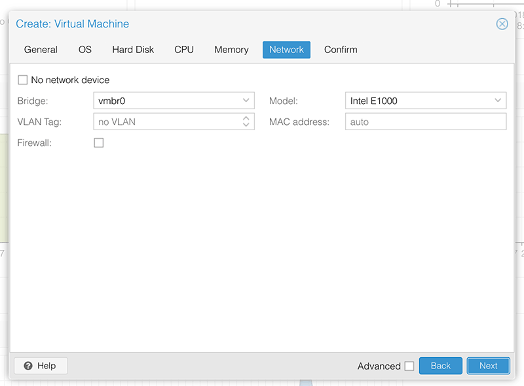Decrease VLAN Tag with down arrow
Image resolution: width=524 pixels, height=386 pixels.
(246, 124)
